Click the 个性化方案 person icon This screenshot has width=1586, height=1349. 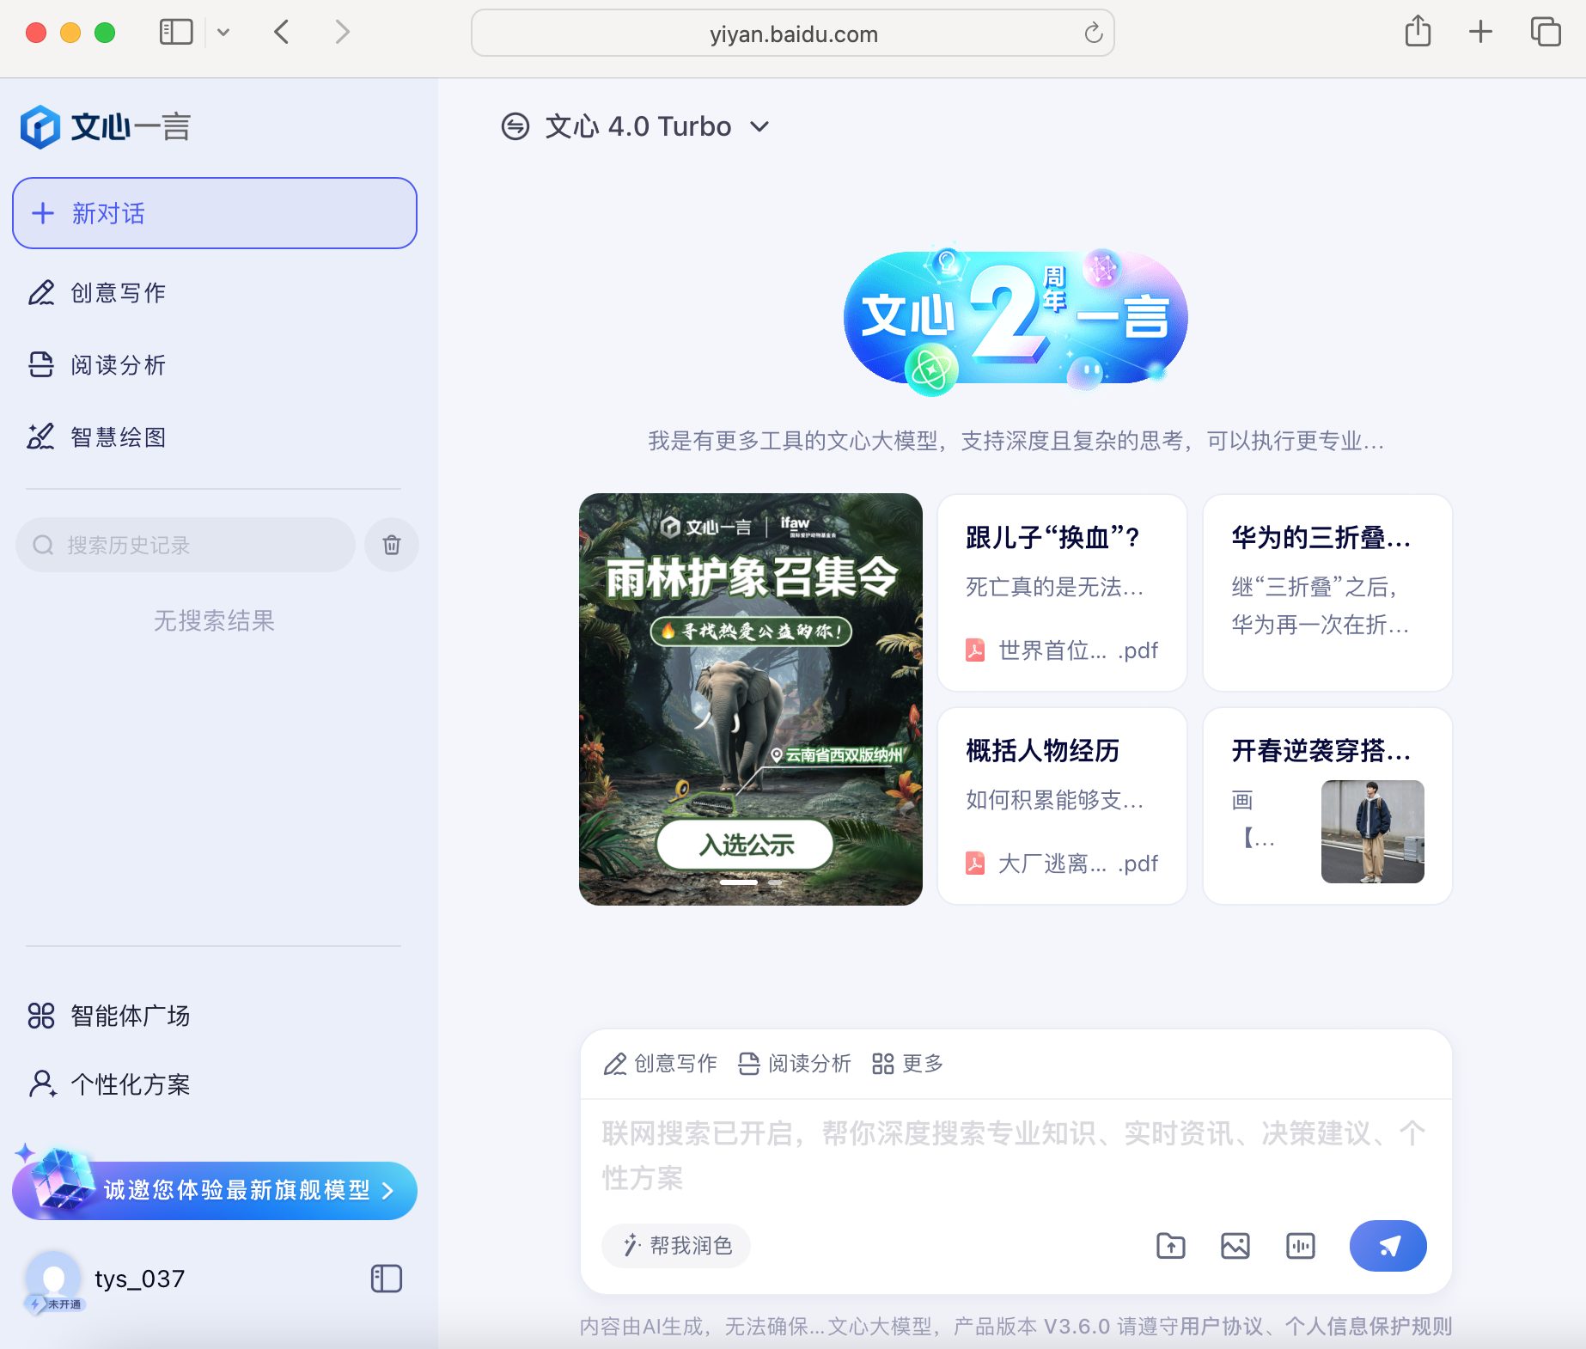tap(42, 1084)
